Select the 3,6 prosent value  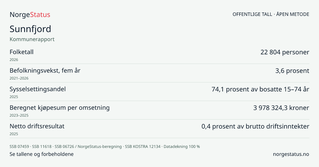tap(292, 71)
